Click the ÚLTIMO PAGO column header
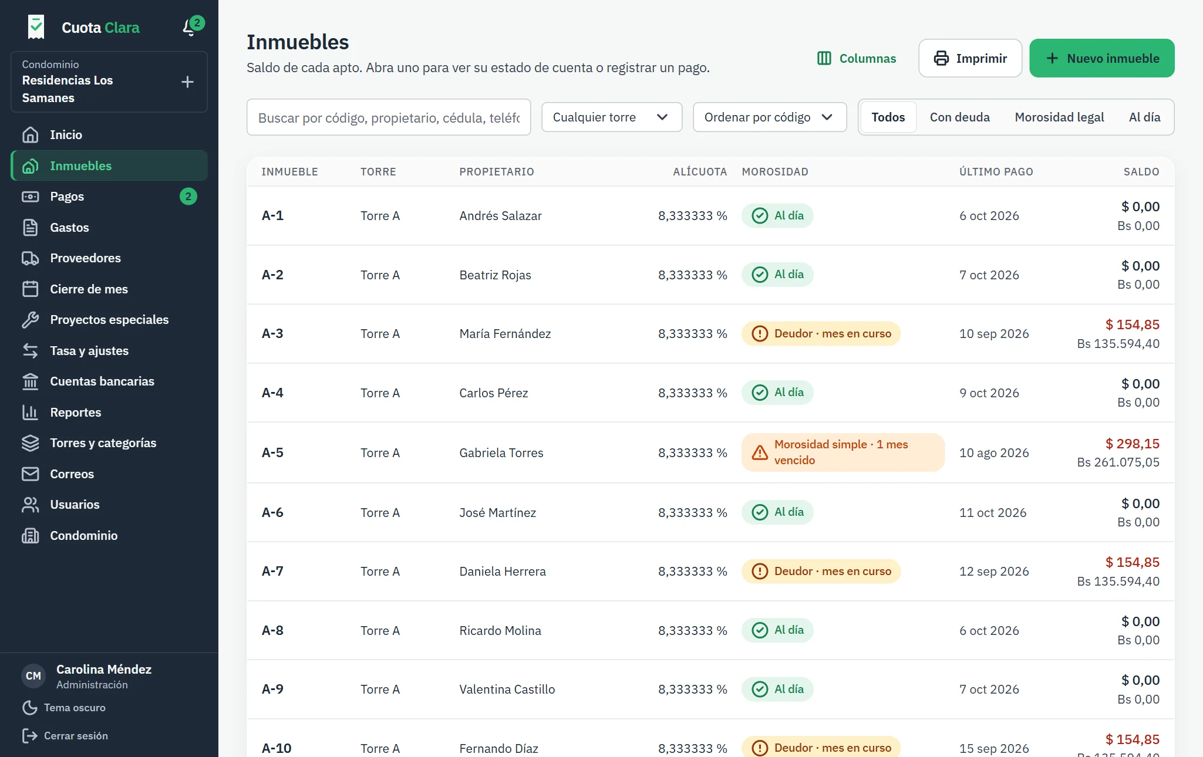Screen dimensions: 1203x757 pyautogui.click(x=996, y=172)
